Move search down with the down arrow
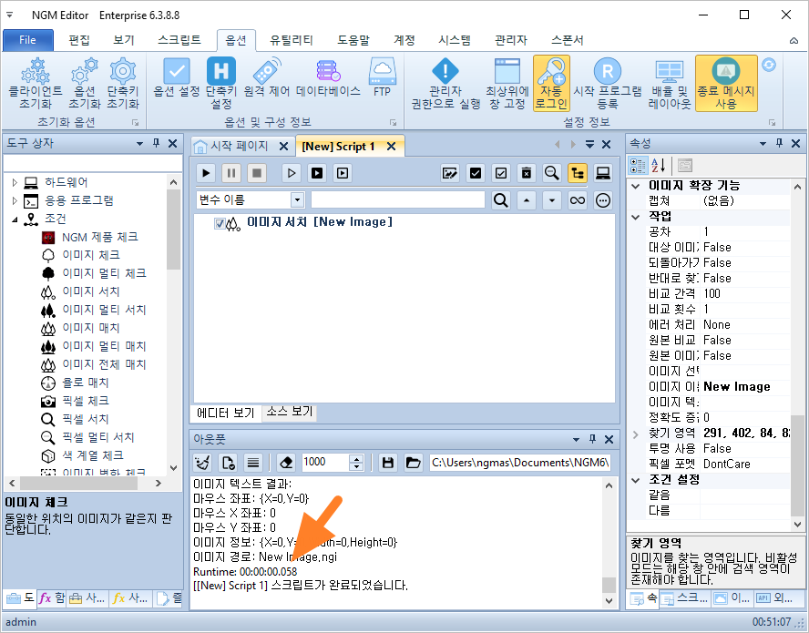809x633 pixels. point(551,200)
